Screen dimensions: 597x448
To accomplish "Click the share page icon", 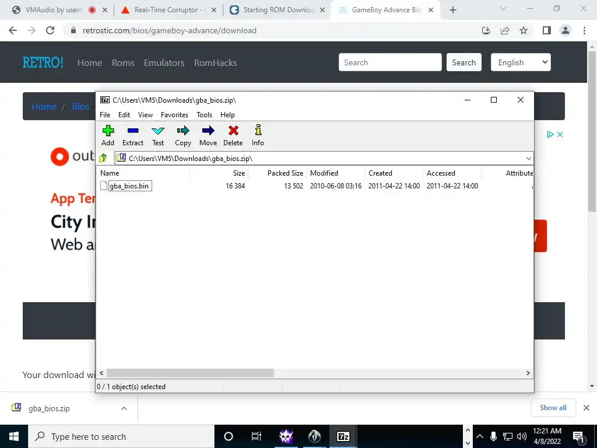I will [505, 30].
